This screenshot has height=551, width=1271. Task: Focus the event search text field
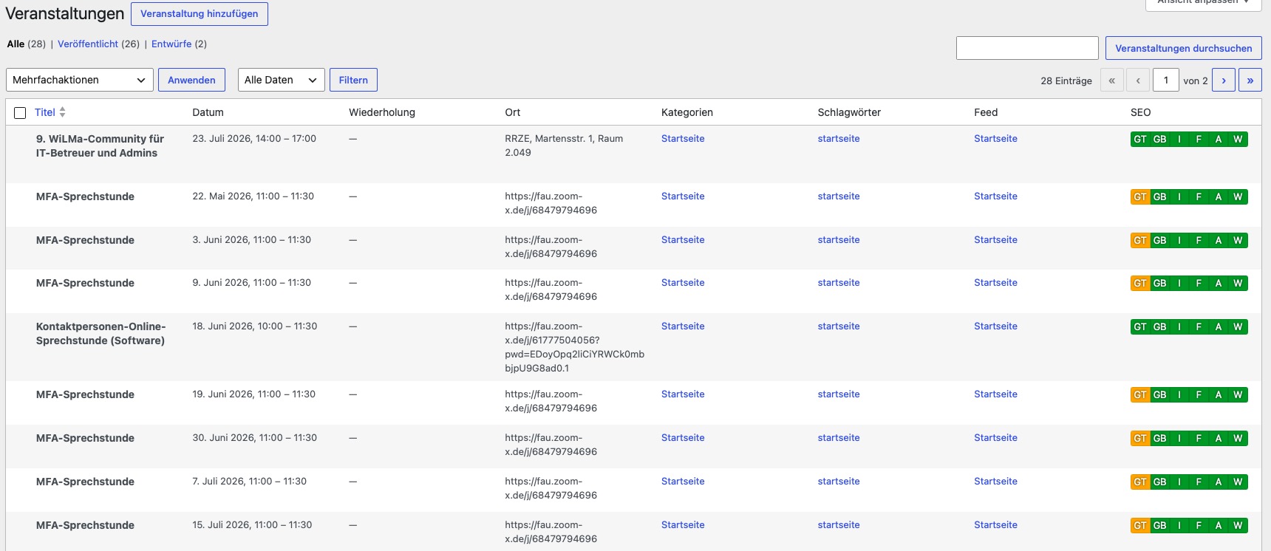pyautogui.click(x=1027, y=48)
